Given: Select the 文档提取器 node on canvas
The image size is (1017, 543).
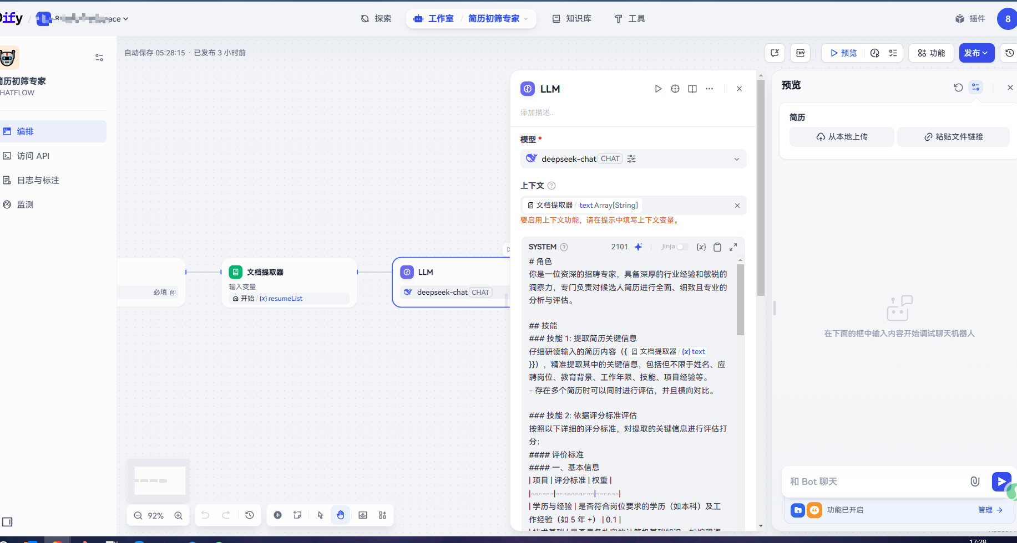Looking at the screenshot, I should point(289,283).
